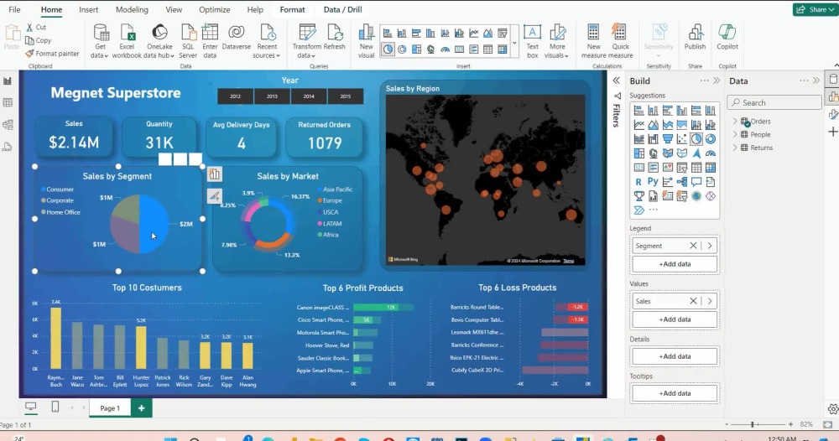The width and height of the screenshot is (839, 441).
Task: Open Transform data dropdown
Action: 306,41
